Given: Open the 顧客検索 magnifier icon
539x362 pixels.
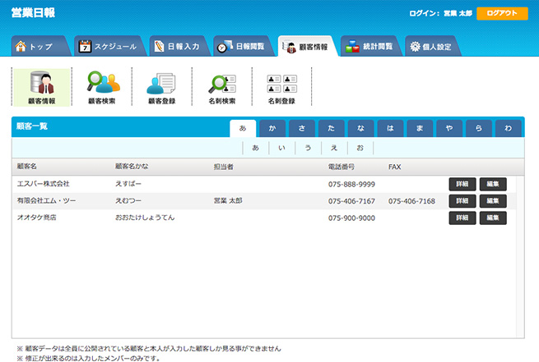Looking at the screenshot, I should [x=102, y=87].
